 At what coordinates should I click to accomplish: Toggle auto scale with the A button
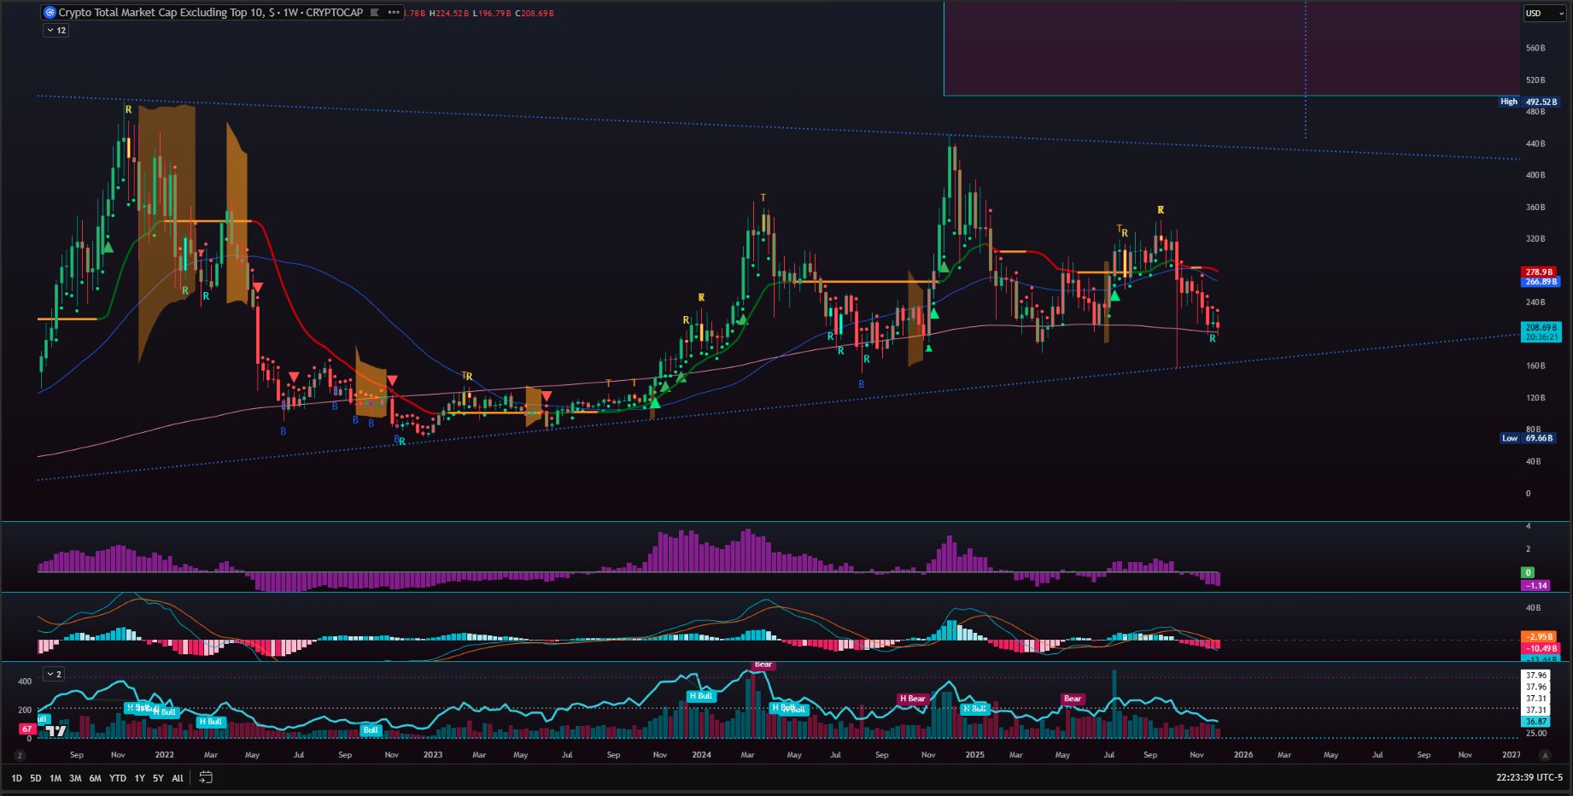pos(1544,755)
